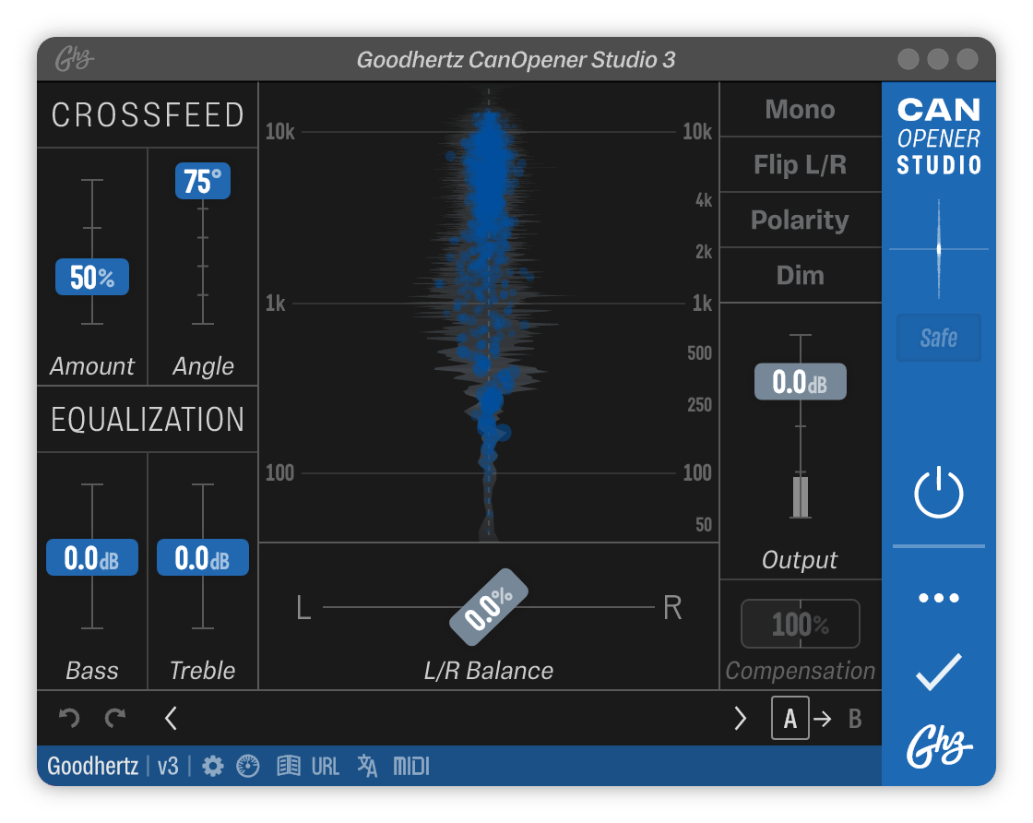This screenshot has width=1033, height=823.
Task: Open the MIDI settings icon
Action: [x=411, y=767]
